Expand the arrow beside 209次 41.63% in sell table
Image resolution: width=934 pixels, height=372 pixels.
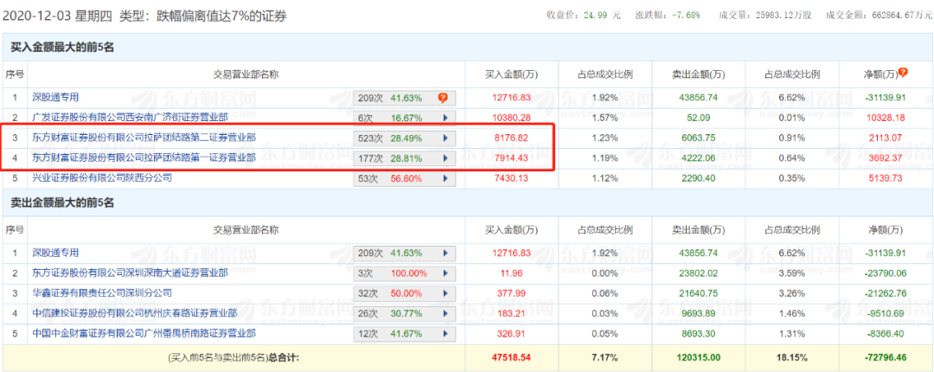pyautogui.click(x=445, y=253)
